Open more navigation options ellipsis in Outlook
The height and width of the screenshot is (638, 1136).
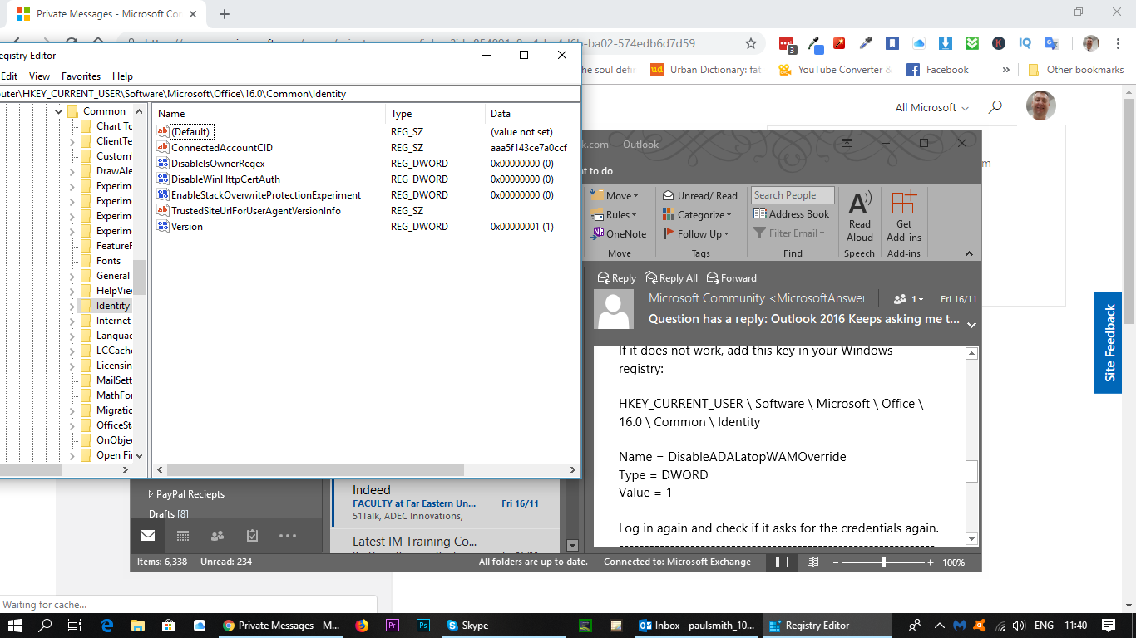(288, 536)
